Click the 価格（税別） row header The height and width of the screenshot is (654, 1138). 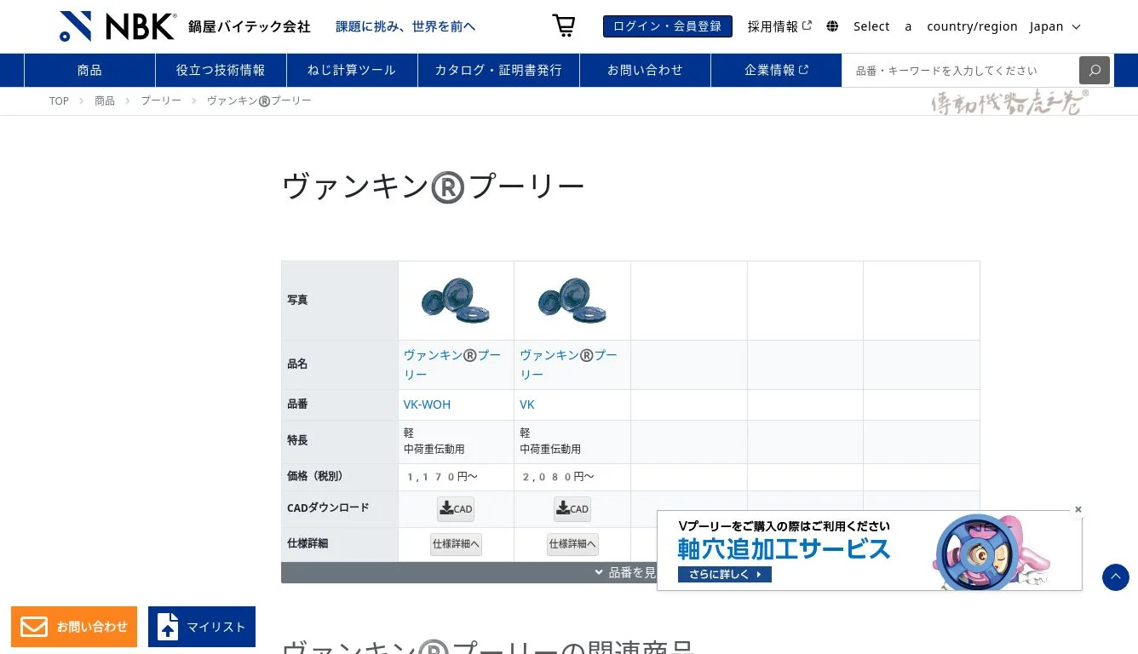click(340, 477)
